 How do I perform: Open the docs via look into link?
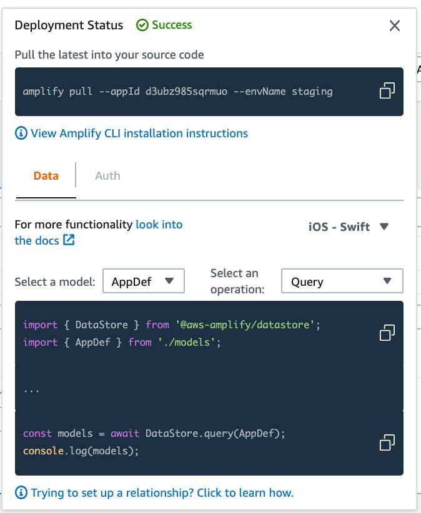[159, 224]
